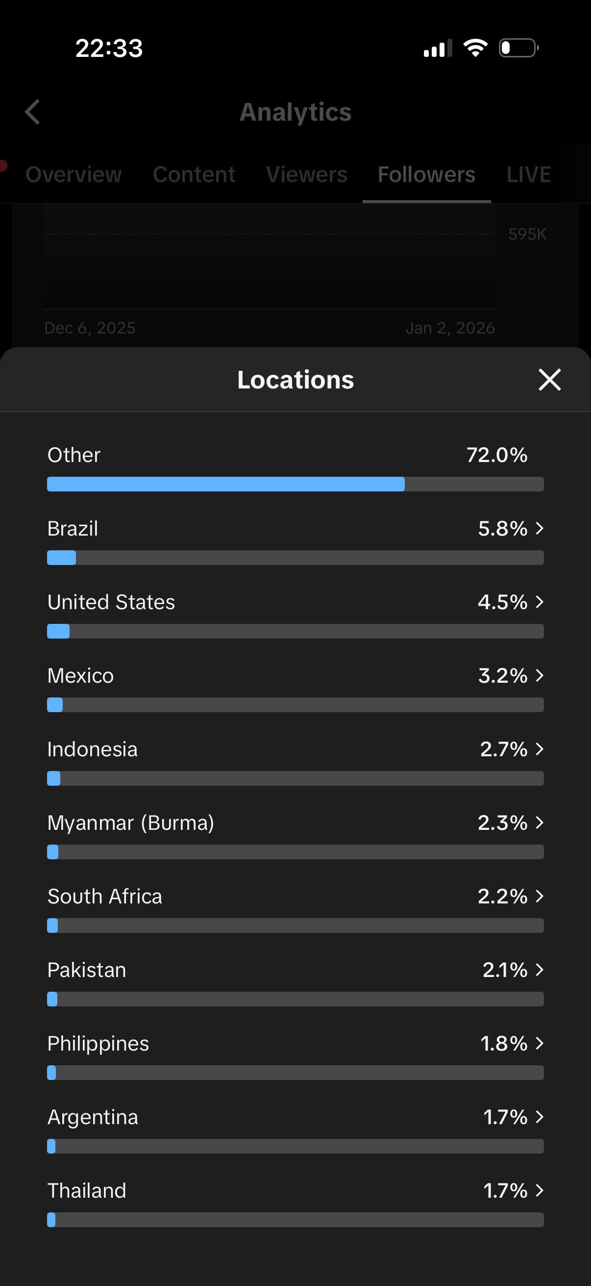591x1286 pixels.
Task: Click the Pakistan percentage bar
Action: (295, 999)
